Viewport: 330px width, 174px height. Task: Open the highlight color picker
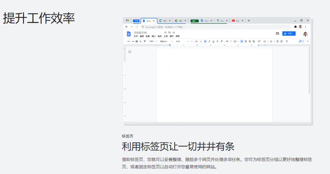tap(222, 41)
